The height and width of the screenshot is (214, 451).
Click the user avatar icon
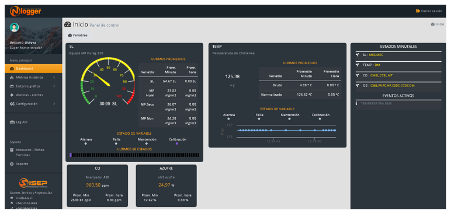pos(14,27)
